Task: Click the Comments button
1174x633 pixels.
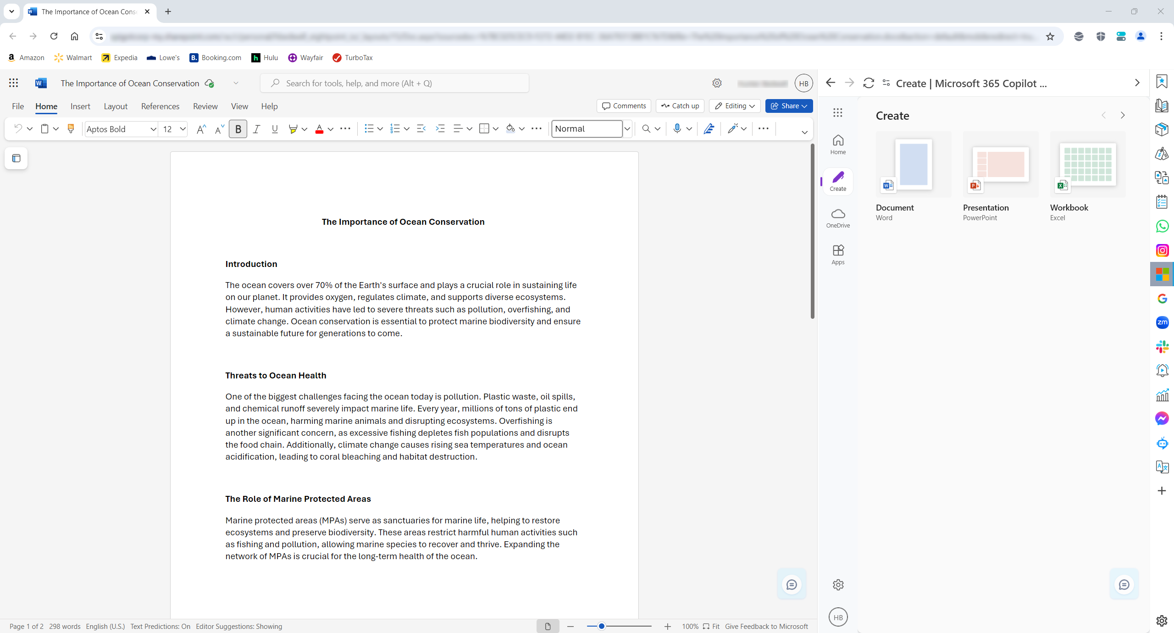Action: coord(624,106)
